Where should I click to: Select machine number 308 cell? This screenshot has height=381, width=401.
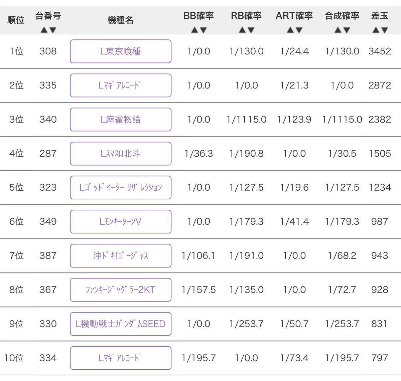click(x=48, y=51)
